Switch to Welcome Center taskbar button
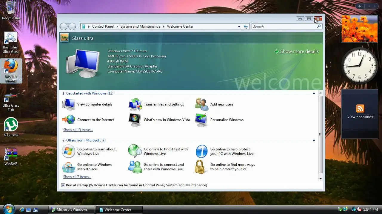Screen dimensions: 382x214 tap(119, 210)
